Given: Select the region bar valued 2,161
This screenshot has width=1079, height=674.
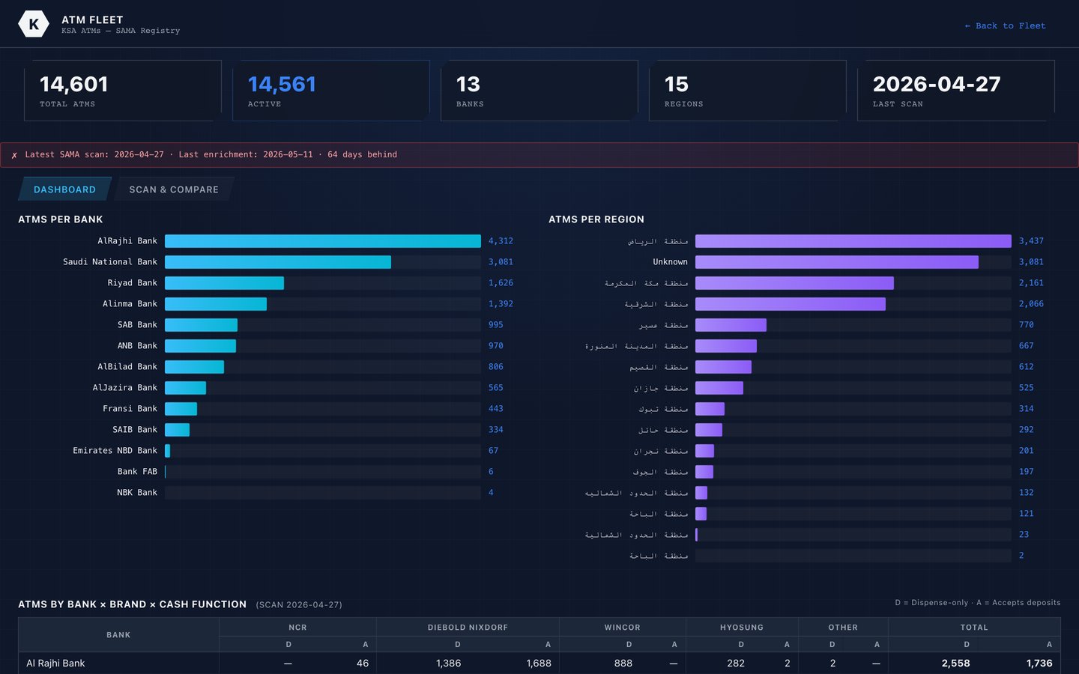Looking at the screenshot, I should (794, 283).
